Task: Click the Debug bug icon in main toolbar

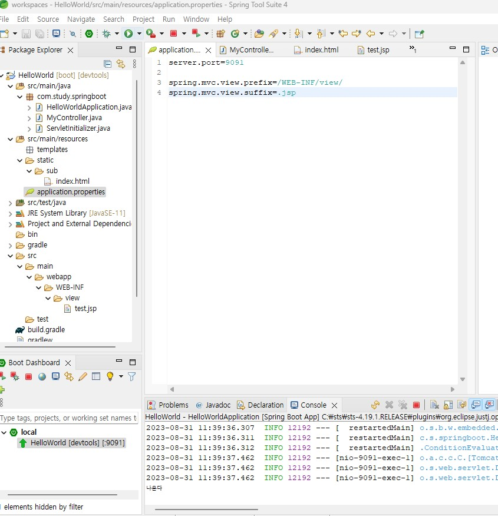Action: point(106,34)
